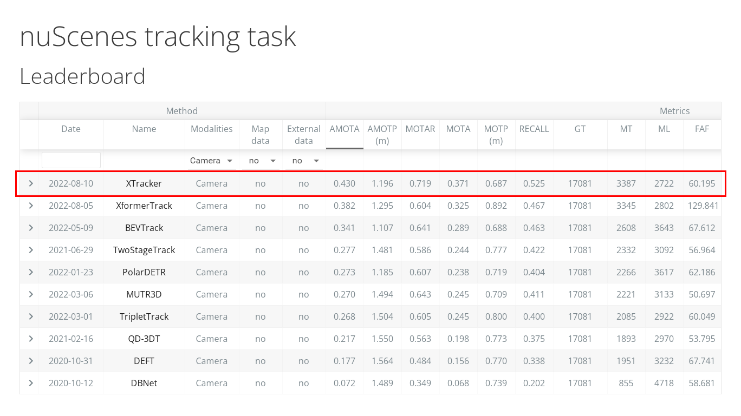Select the TwoStageTrack name cell

point(144,250)
